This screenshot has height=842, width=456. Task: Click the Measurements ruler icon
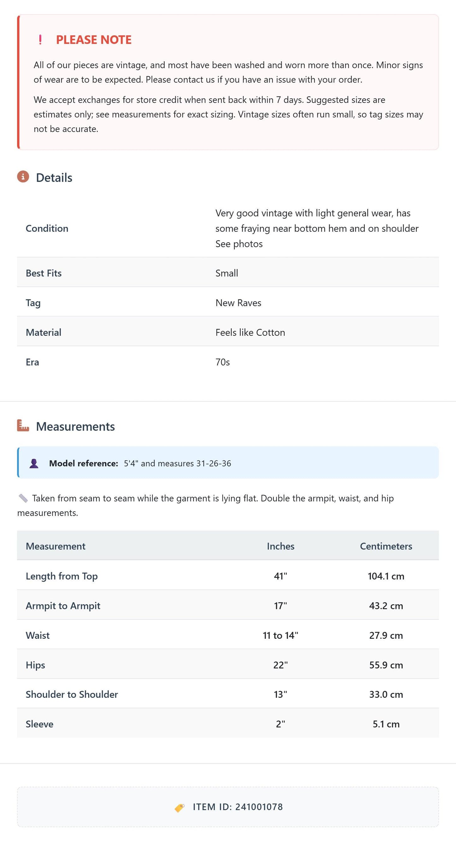pos(23,425)
